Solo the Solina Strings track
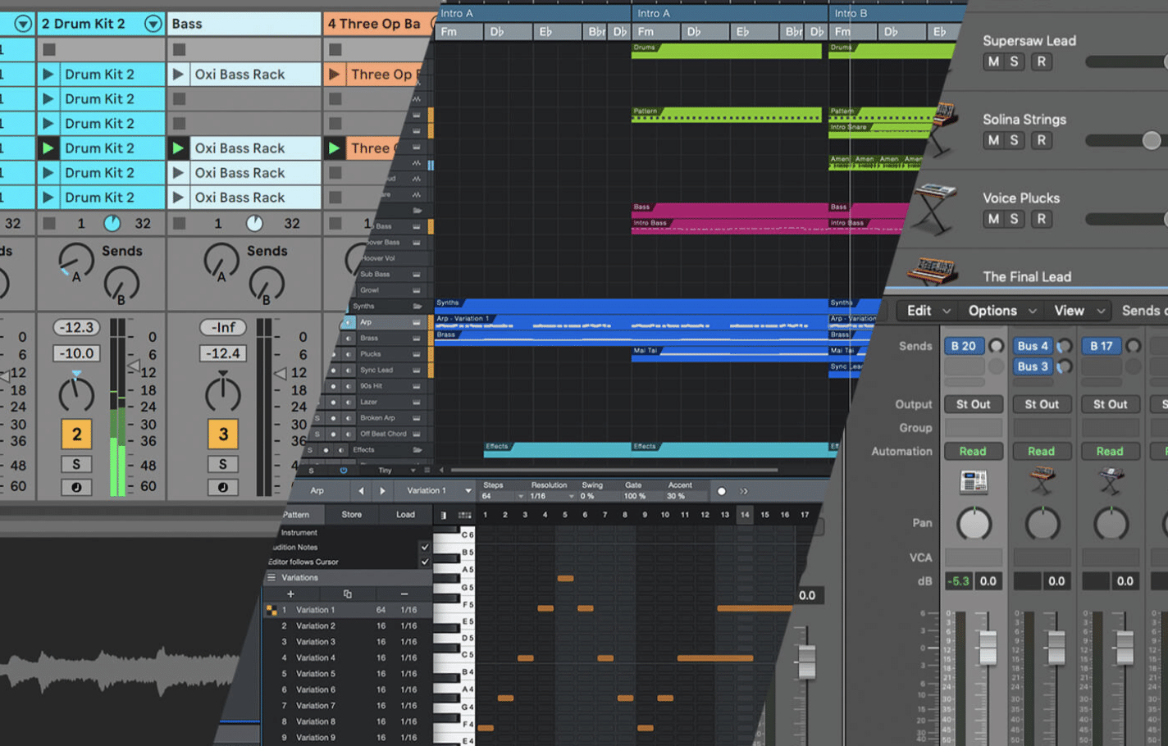The width and height of the screenshot is (1168, 746). click(x=1014, y=140)
